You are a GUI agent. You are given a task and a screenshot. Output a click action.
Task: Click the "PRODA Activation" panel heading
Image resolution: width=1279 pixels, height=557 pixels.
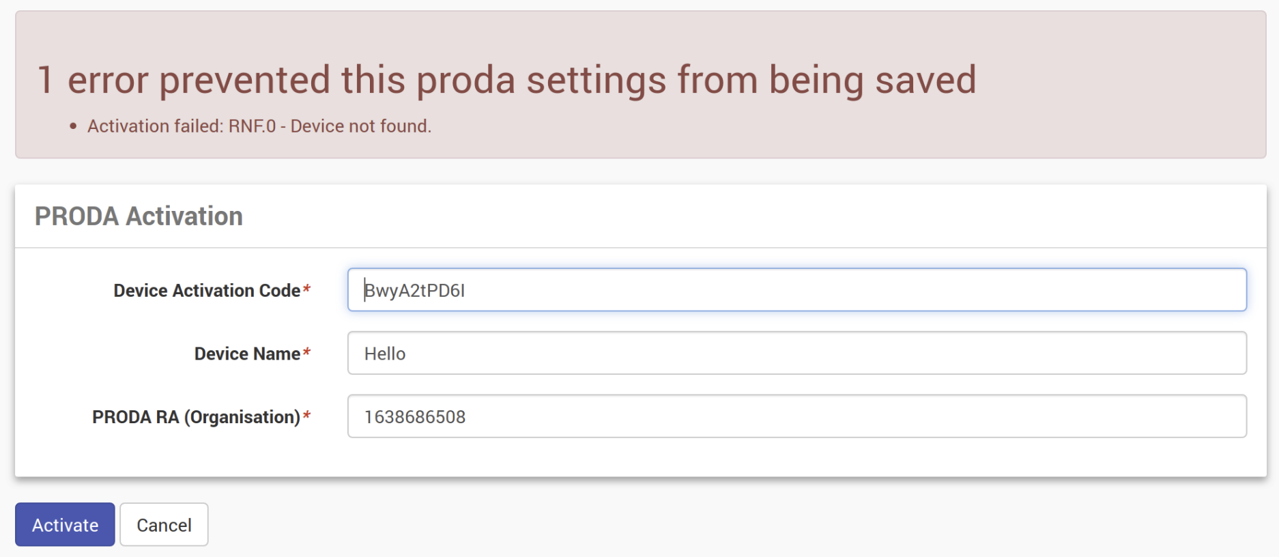[139, 216]
